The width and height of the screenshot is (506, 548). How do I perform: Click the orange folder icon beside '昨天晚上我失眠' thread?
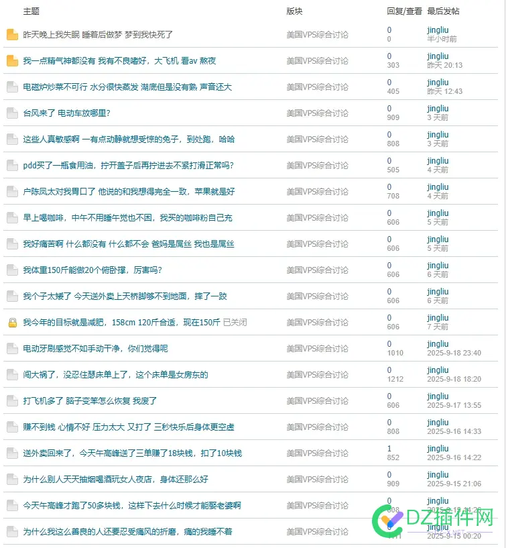[12, 35]
